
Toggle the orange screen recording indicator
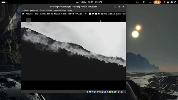point(157,2)
